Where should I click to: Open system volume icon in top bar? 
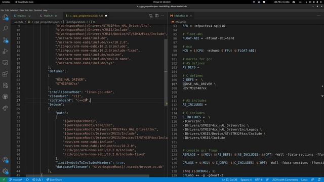coord(314,2)
